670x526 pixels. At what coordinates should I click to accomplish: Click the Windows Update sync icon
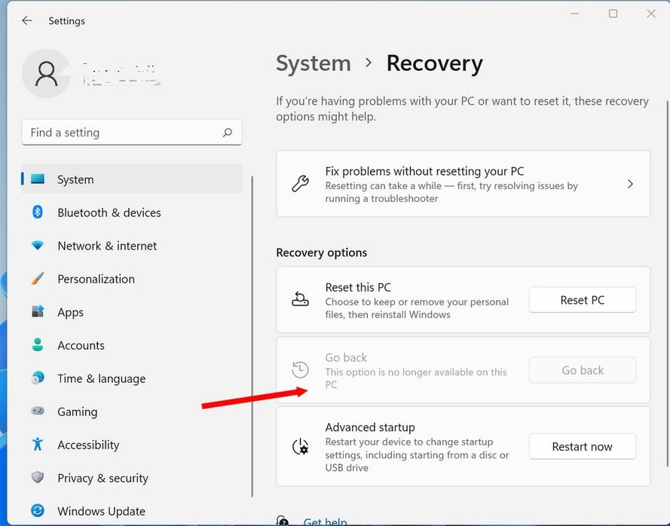(x=38, y=510)
